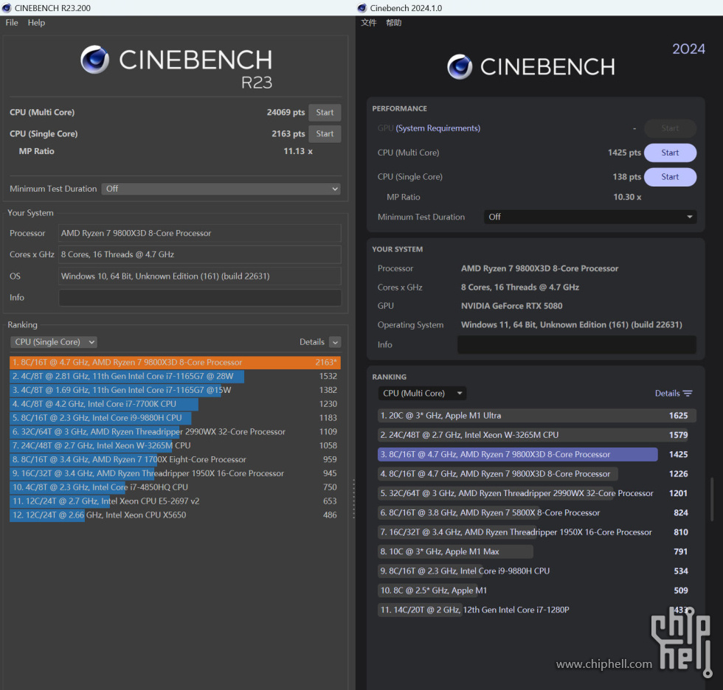Viewport: 723px width, 690px height.
Task: Open the CPU (Single Core) ranking dropdown
Action: (x=54, y=342)
